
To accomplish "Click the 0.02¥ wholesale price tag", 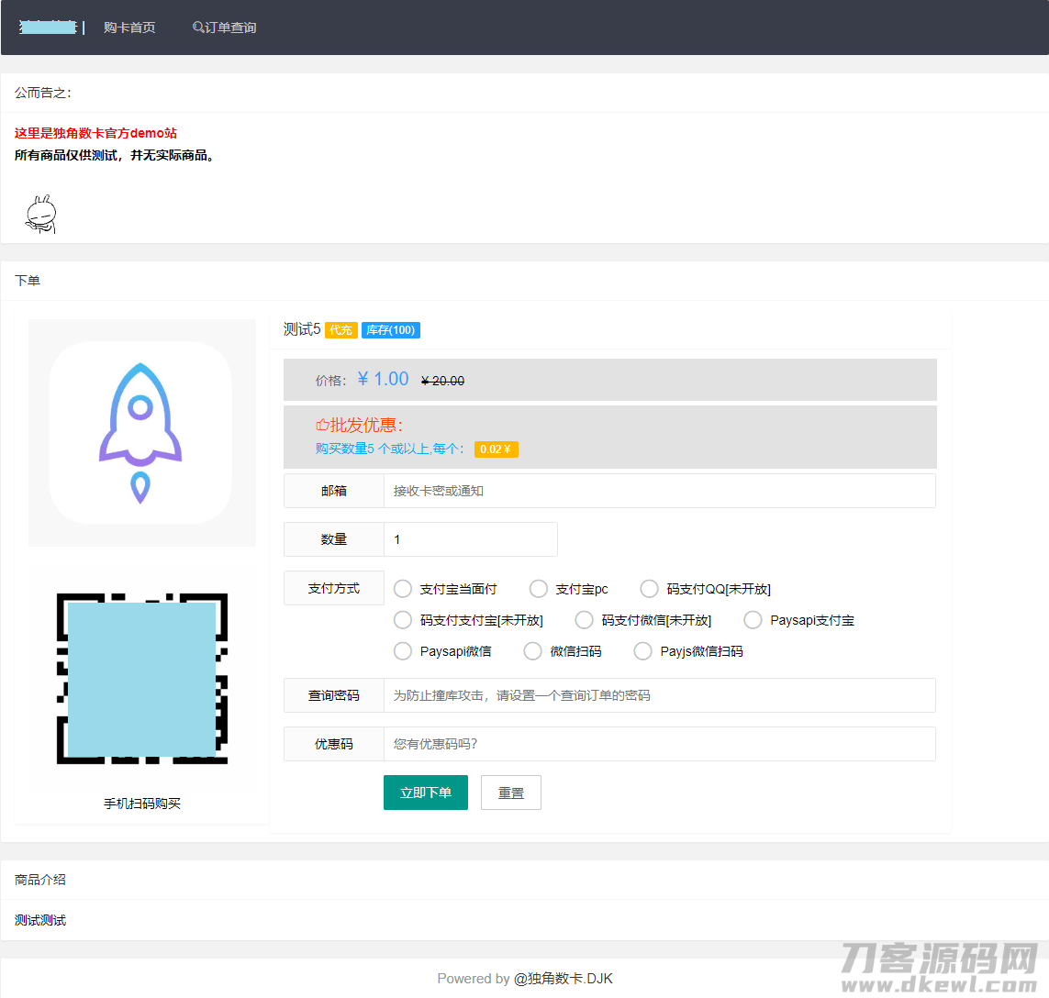I will [496, 449].
